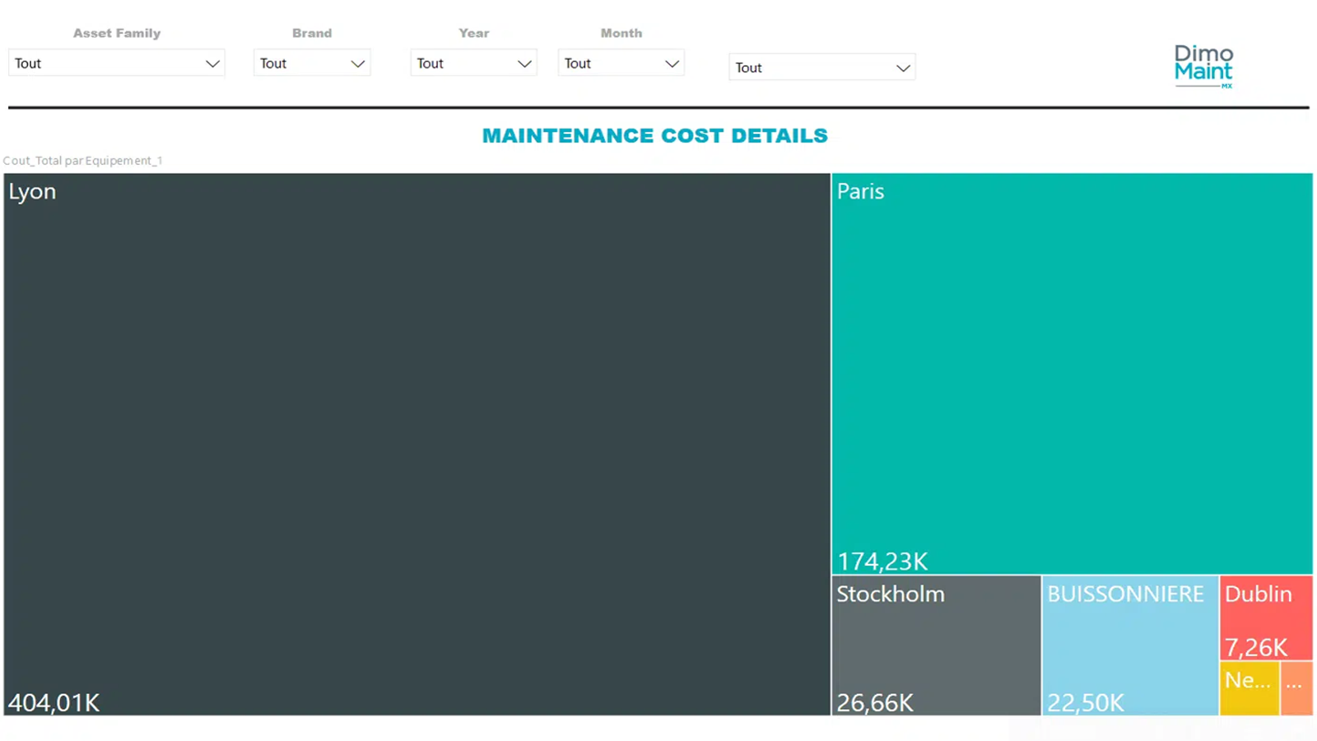Click the Year filter label

click(x=473, y=33)
